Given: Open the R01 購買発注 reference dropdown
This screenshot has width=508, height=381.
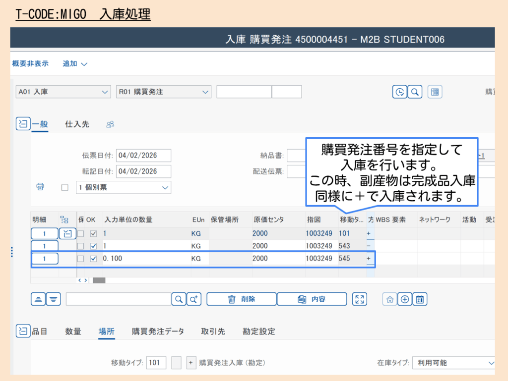Looking at the screenshot, I should coord(163,92).
